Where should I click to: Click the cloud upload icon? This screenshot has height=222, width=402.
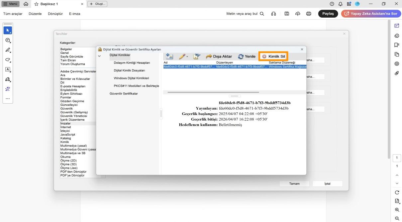(x=298, y=14)
